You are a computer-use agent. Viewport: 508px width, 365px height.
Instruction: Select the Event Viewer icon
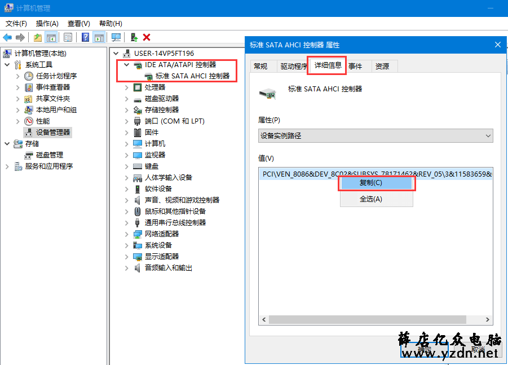tap(29, 87)
